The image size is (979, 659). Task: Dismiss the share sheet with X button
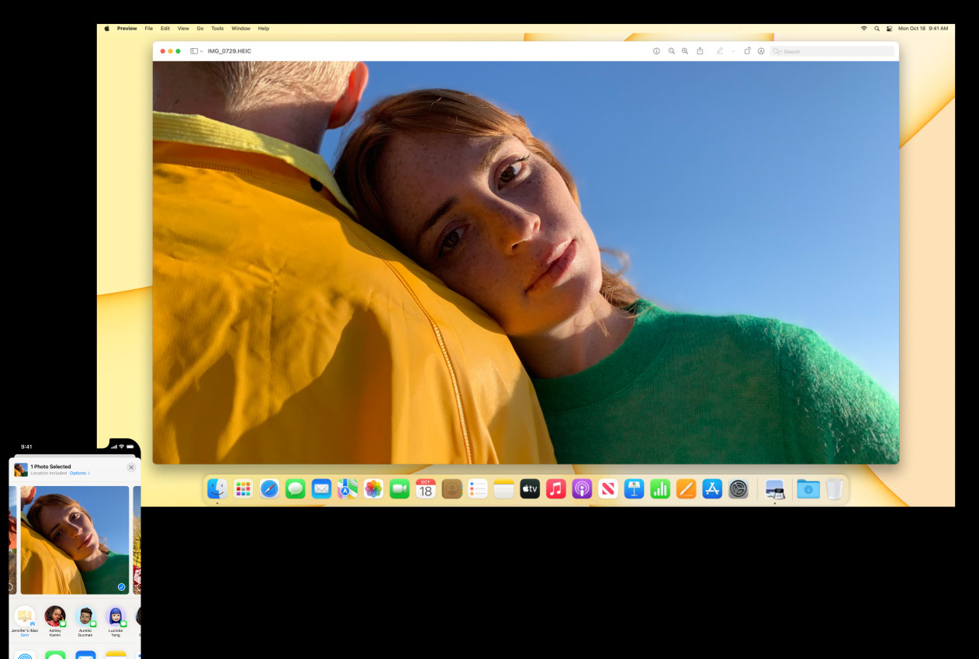coord(131,468)
